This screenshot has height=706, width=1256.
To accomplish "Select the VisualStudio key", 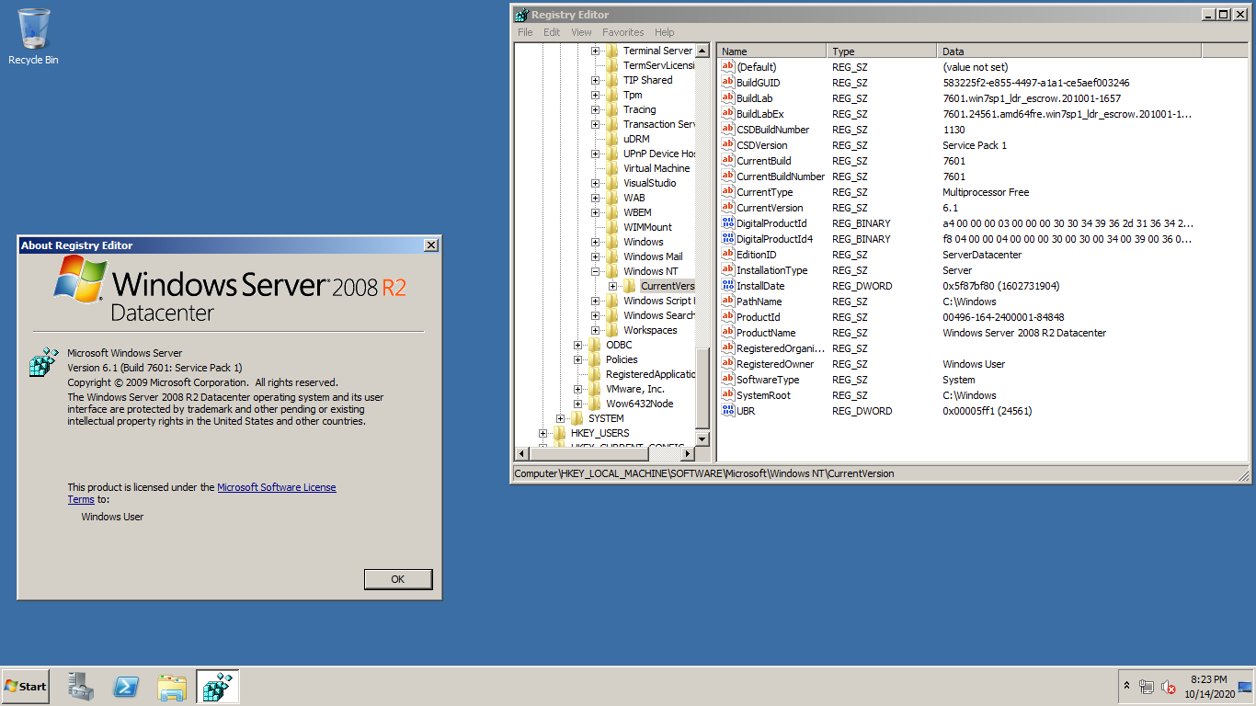I will click(x=649, y=183).
